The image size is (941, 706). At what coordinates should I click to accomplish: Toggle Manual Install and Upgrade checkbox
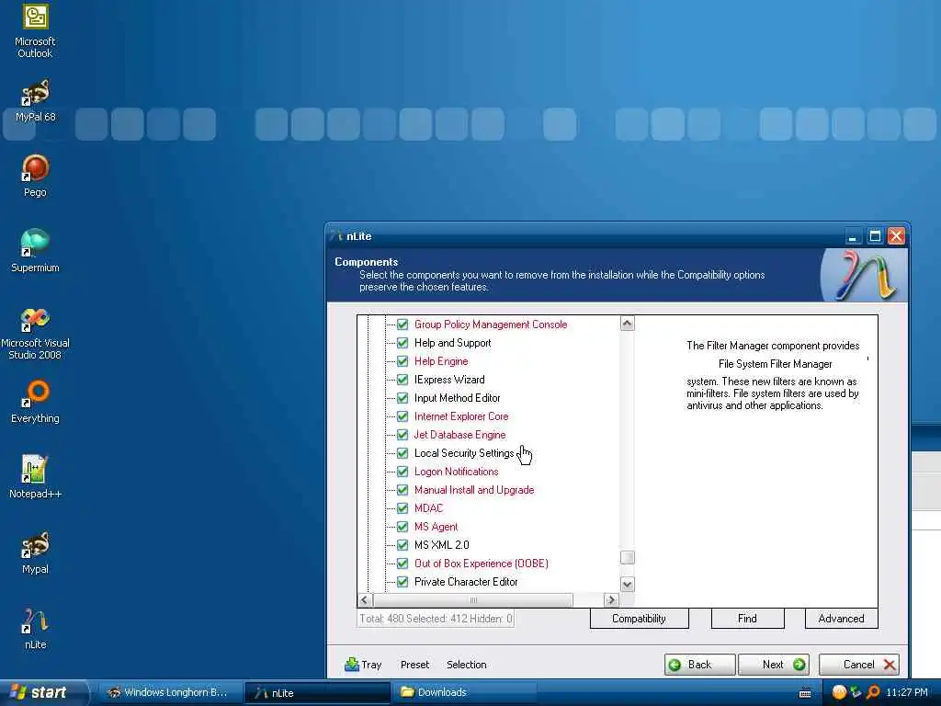point(402,490)
